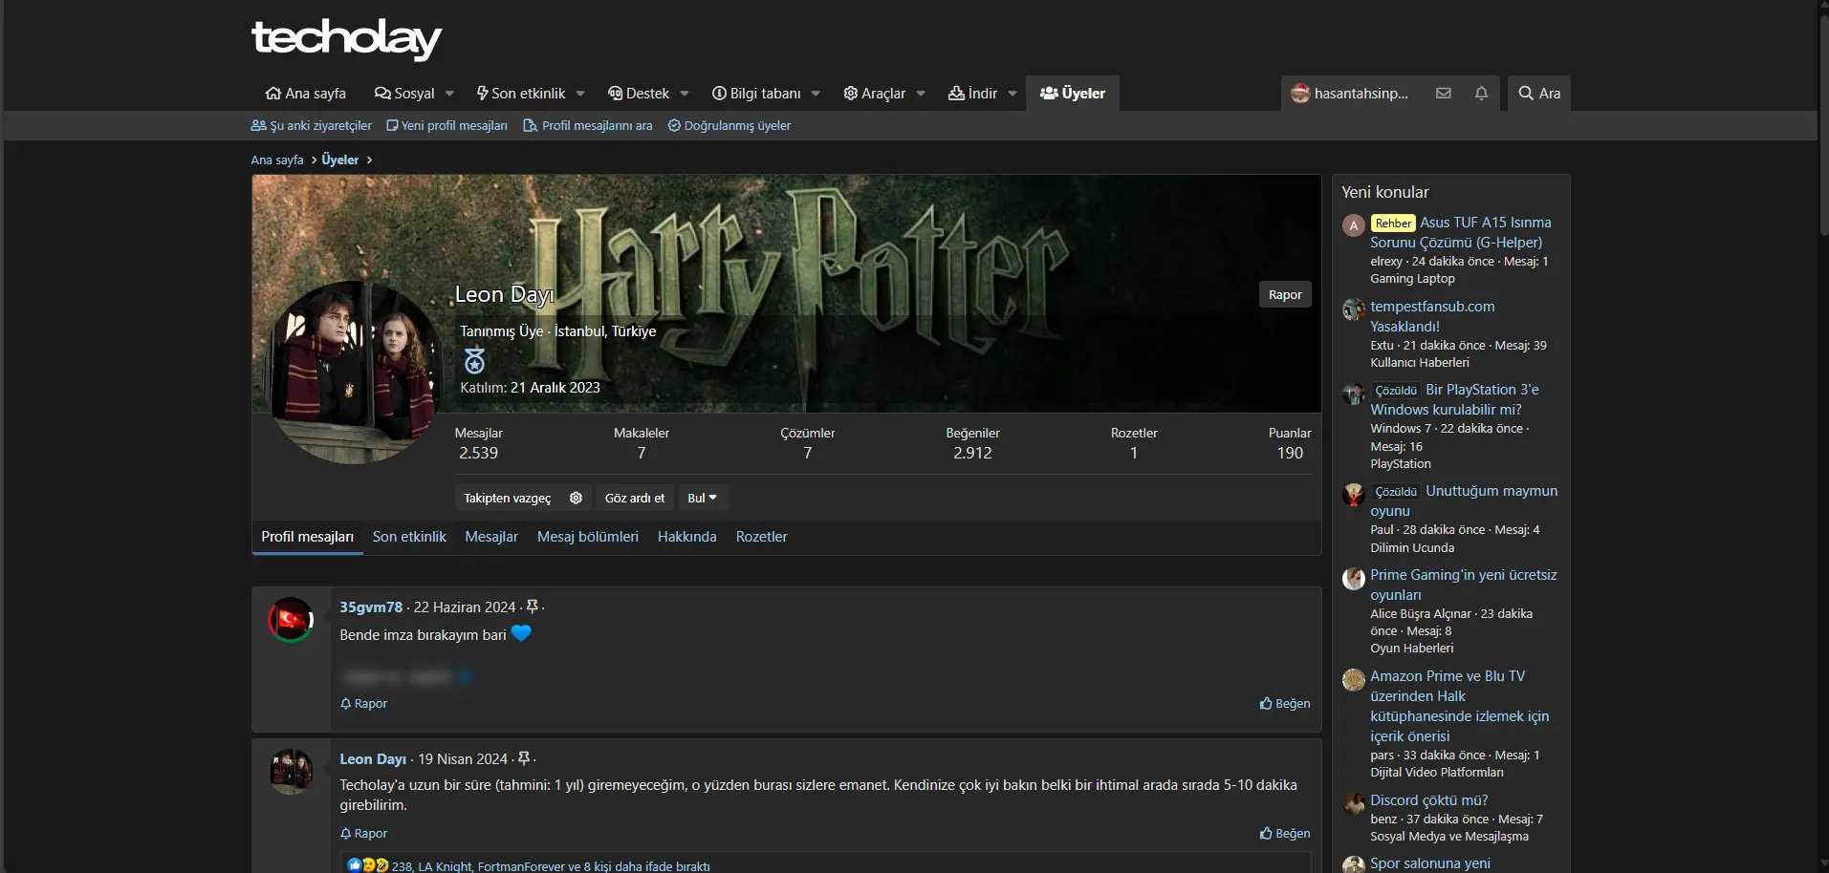Expand the Bilgi tabanı menu arrow
This screenshot has height=873, width=1829.
[816, 94]
